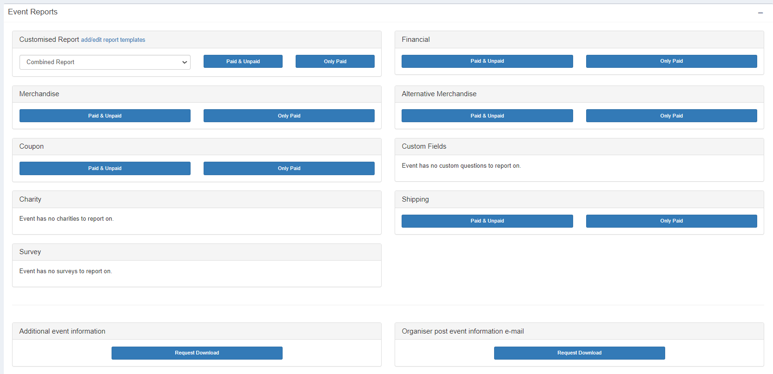Click the Financial section heading
This screenshot has height=374, width=773.
point(416,39)
